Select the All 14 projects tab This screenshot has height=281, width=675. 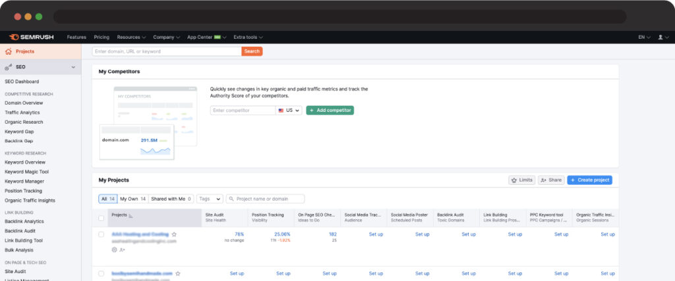pos(107,199)
